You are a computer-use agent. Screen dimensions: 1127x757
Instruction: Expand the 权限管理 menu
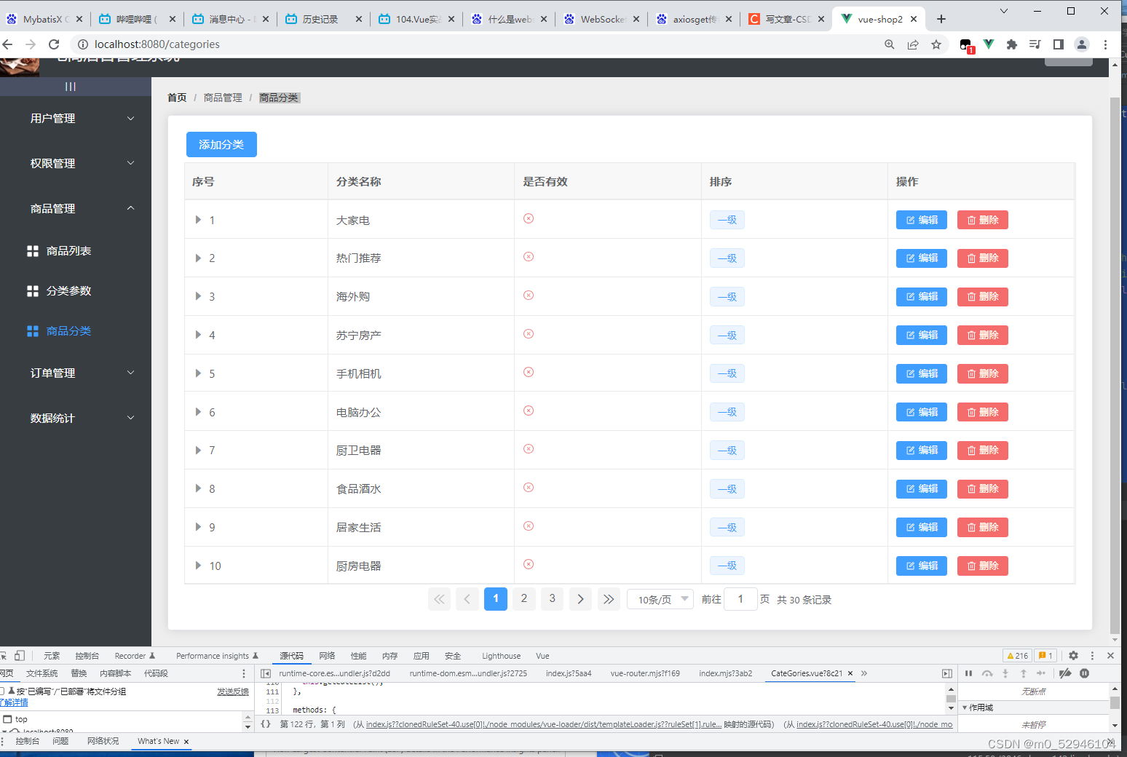[76, 164]
